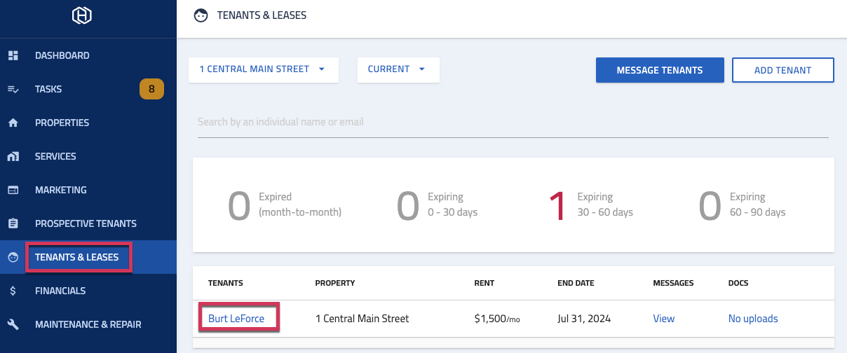Click the Properties house icon

point(13,123)
